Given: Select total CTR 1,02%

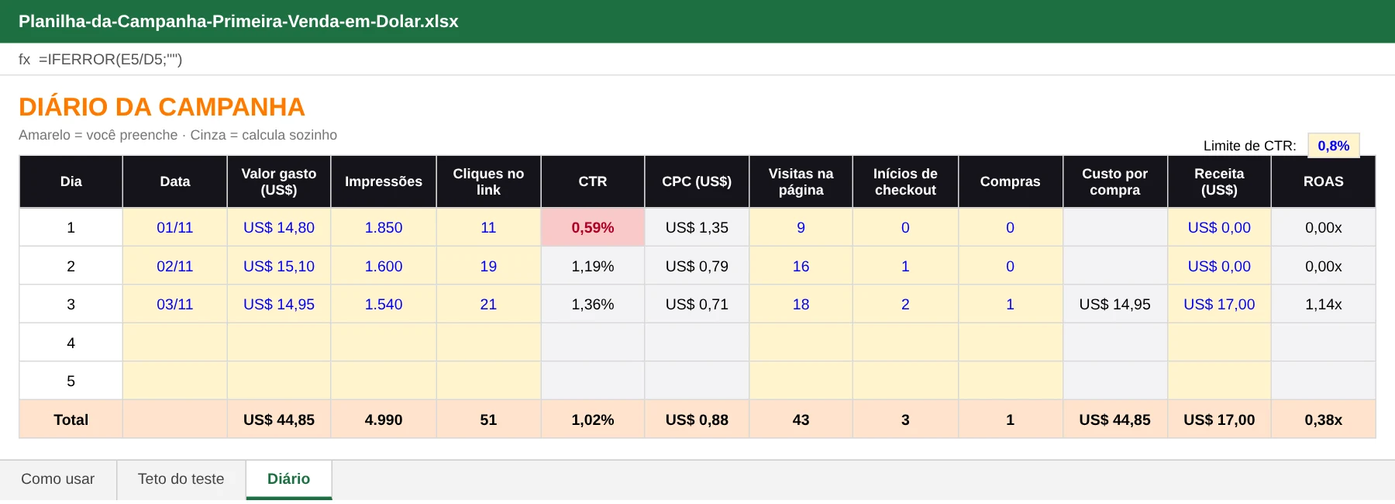Looking at the screenshot, I should coord(593,419).
